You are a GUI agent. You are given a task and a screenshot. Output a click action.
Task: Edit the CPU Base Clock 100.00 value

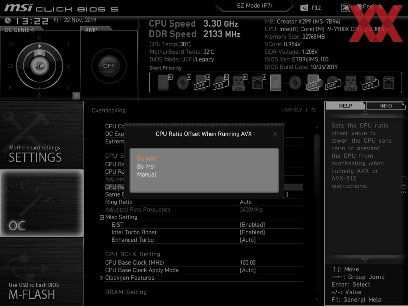point(248,262)
